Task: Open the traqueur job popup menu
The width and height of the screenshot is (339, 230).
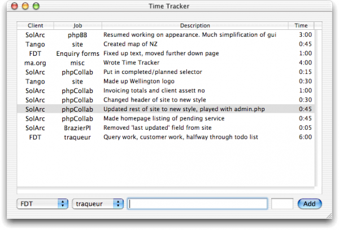Action: click(98, 204)
